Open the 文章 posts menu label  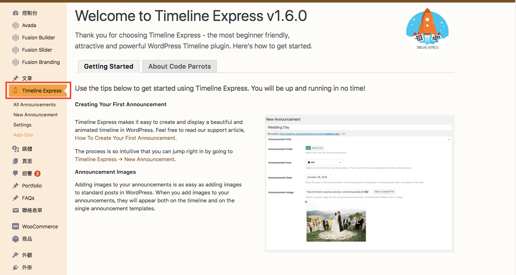point(27,78)
